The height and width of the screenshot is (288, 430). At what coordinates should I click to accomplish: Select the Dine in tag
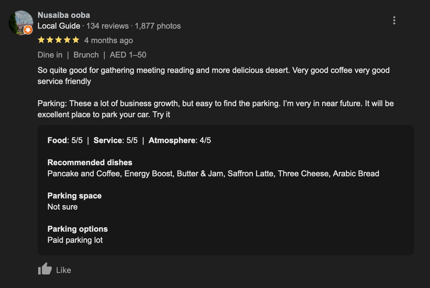[x=50, y=55]
